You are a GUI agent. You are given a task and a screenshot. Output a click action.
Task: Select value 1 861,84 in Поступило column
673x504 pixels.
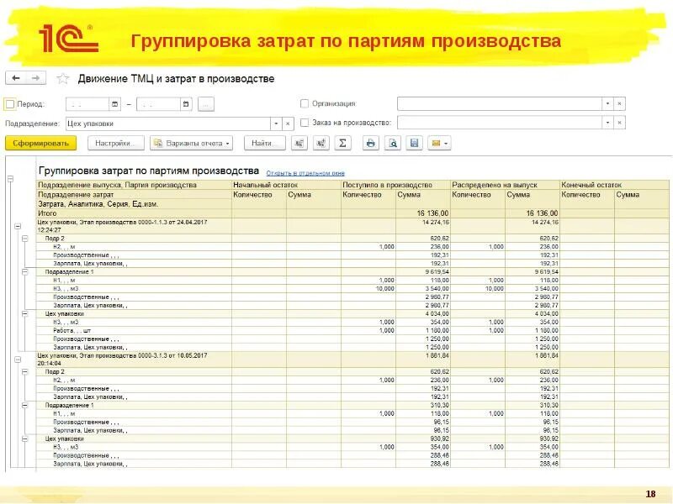(x=437, y=355)
